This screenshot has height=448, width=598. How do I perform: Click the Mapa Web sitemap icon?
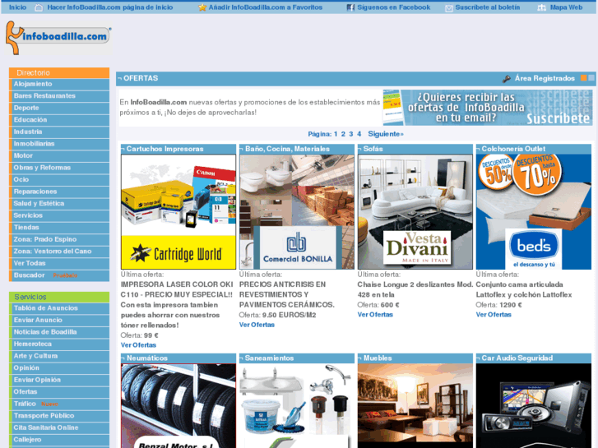pos(541,7)
